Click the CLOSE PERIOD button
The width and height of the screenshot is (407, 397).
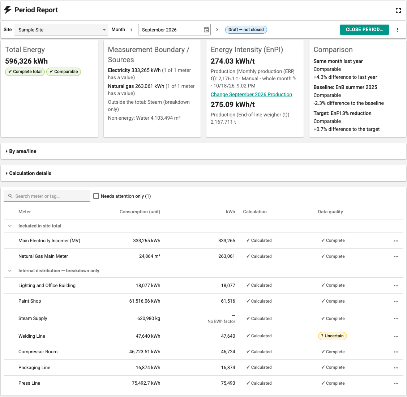point(364,30)
